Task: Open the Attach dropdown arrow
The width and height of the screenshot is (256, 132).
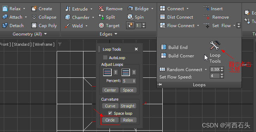Action: coord(26,17)
